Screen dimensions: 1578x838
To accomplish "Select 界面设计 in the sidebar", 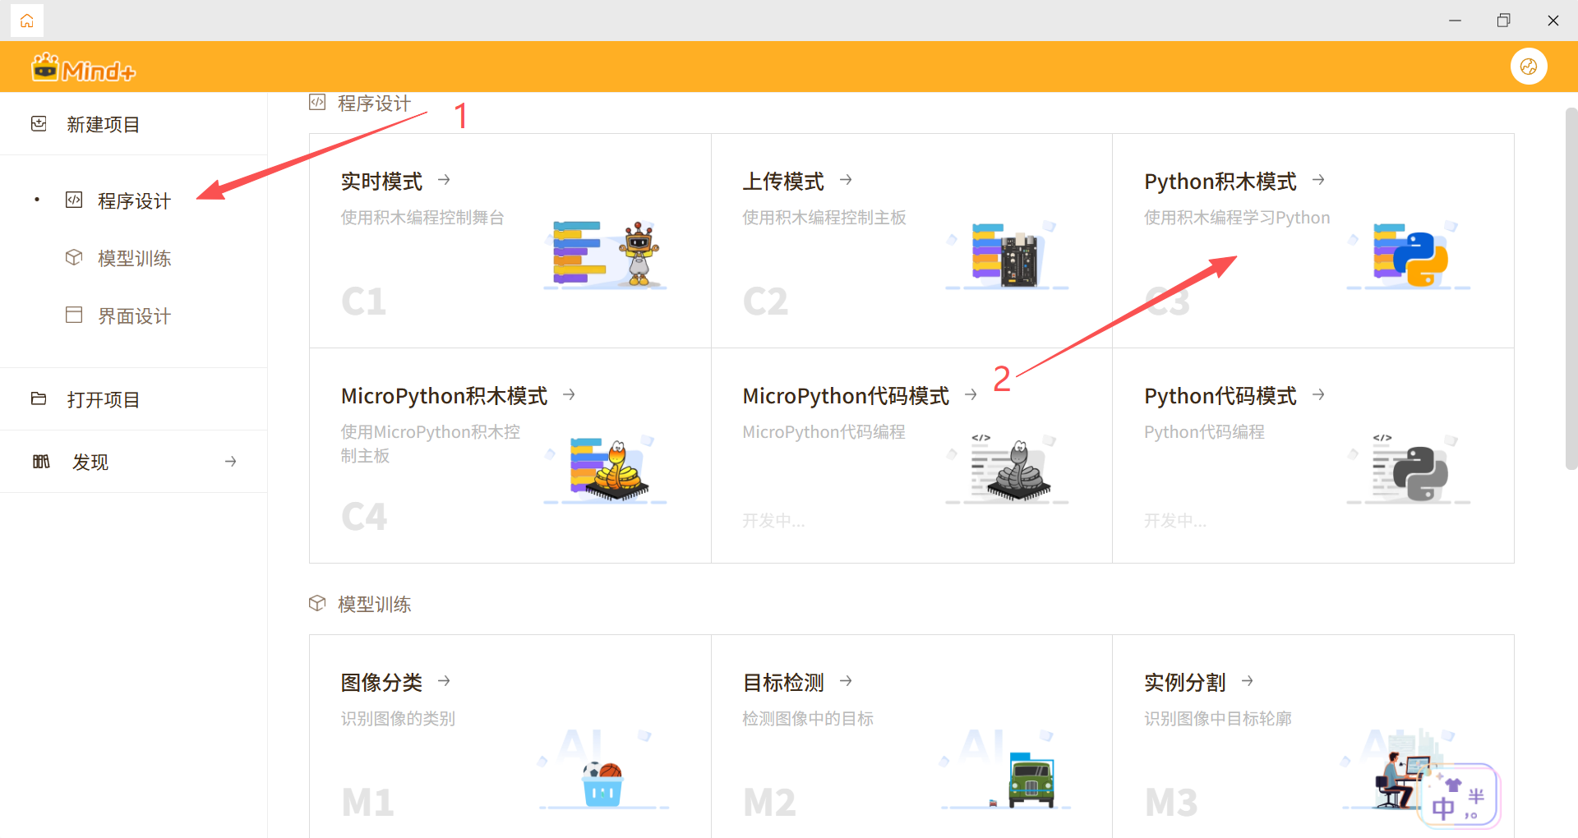I will click(x=134, y=316).
